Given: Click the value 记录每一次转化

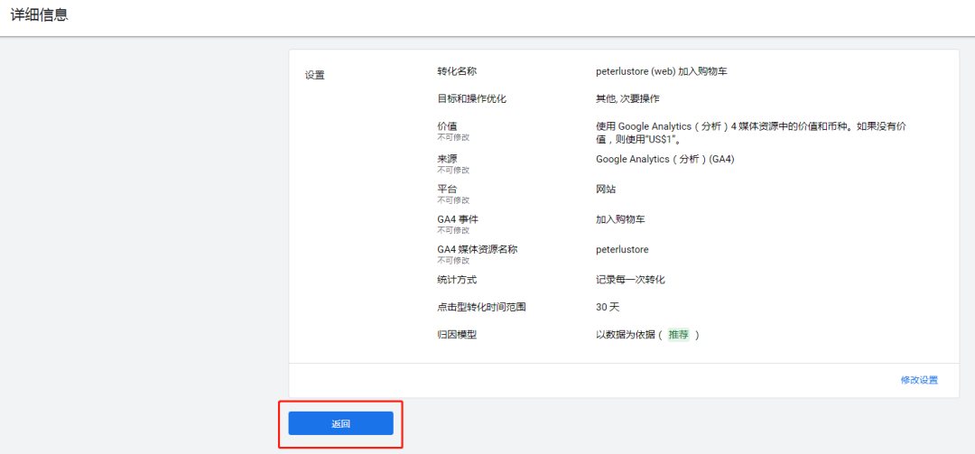Looking at the screenshot, I should pyautogui.click(x=630, y=280).
